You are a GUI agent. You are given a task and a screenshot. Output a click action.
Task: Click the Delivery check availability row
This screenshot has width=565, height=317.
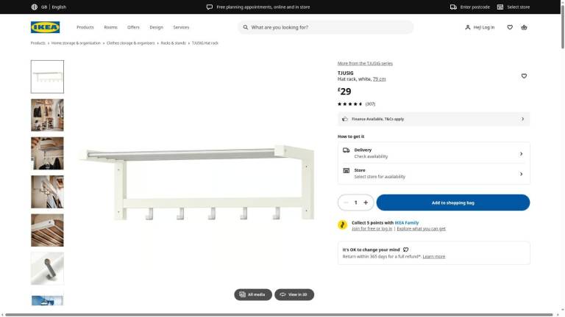click(434, 153)
